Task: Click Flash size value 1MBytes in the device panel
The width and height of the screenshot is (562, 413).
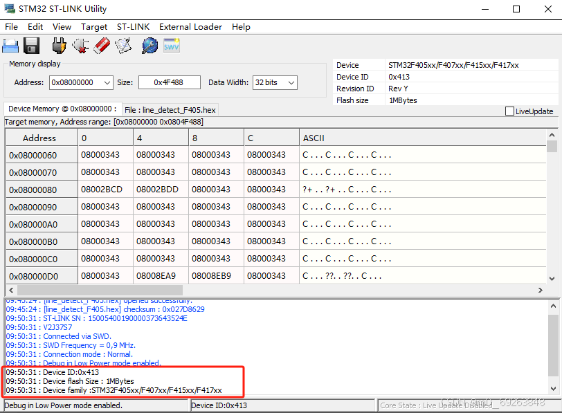Action: click(403, 100)
